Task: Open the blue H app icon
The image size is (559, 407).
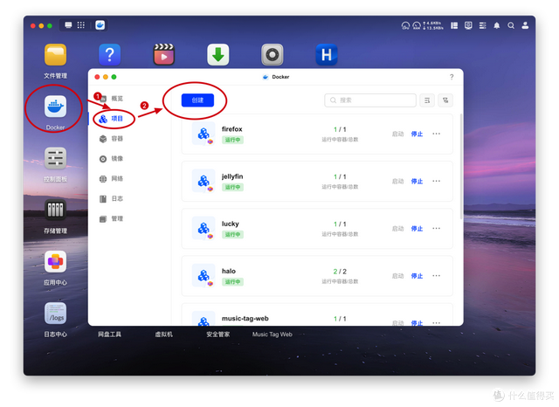Action: 326,54
